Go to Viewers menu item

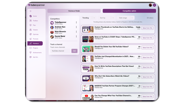35,30
